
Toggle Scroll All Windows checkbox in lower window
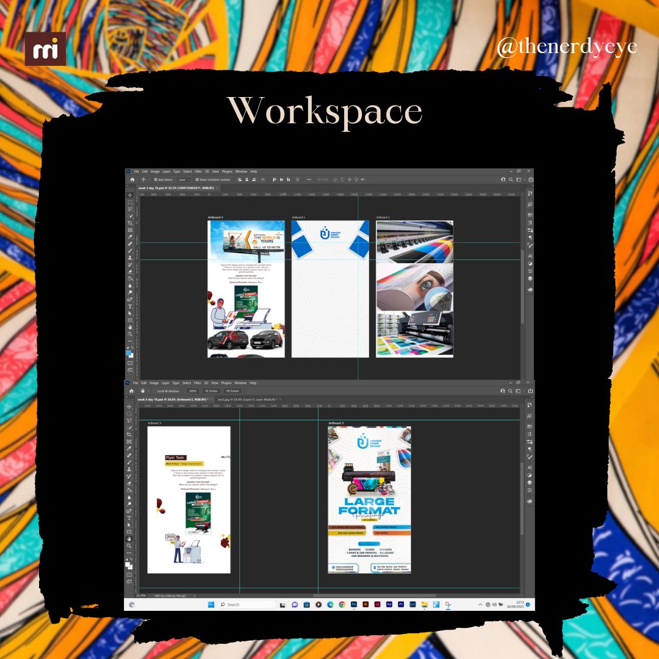click(154, 391)
